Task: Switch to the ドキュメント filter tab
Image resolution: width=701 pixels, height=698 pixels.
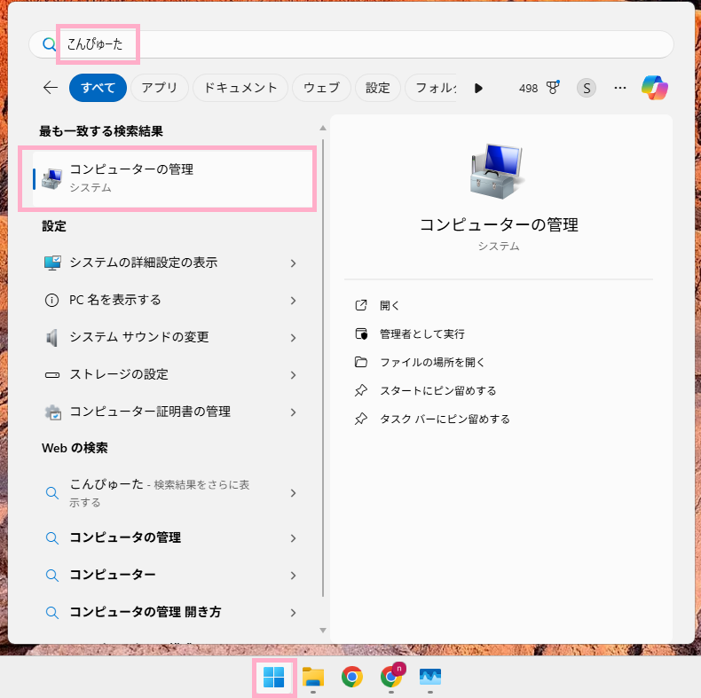Action: point(240,88)
